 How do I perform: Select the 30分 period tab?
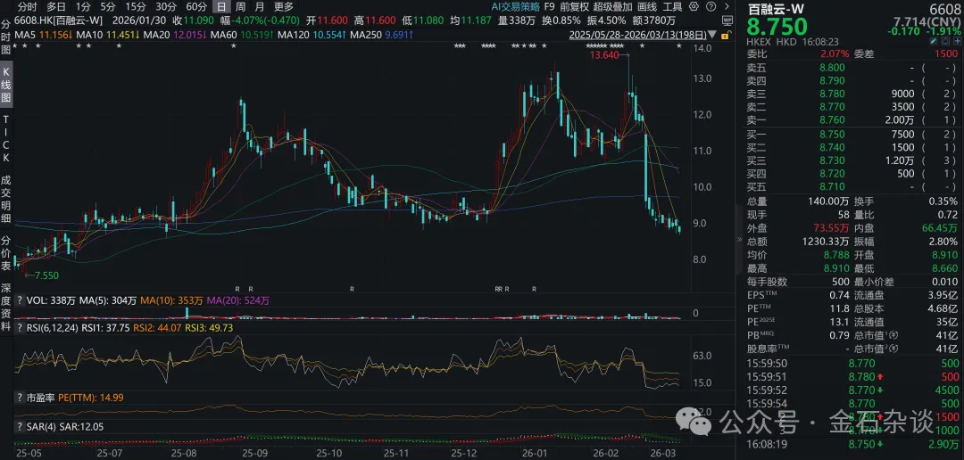click(166, 7)
